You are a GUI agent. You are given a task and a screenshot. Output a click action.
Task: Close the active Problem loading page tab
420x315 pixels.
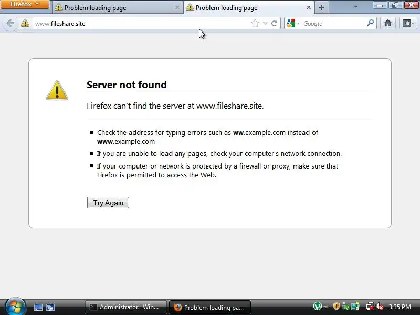coord(309,7)
